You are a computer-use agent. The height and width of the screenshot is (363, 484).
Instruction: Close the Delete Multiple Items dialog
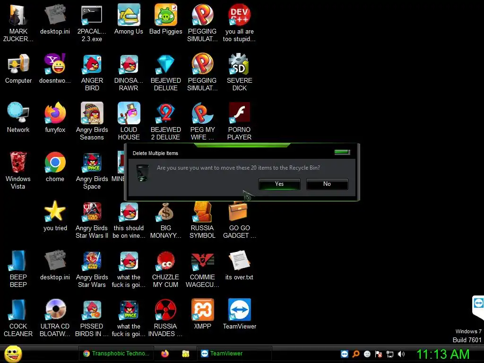(x=342, y=152)
